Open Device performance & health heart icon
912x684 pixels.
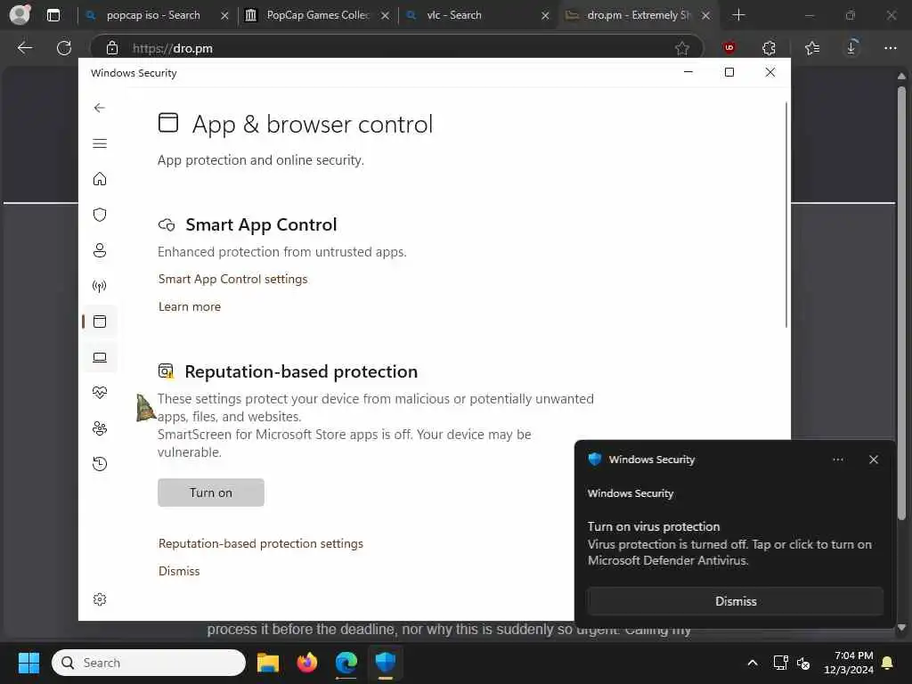pyautogui.click(x=100, y=393)
